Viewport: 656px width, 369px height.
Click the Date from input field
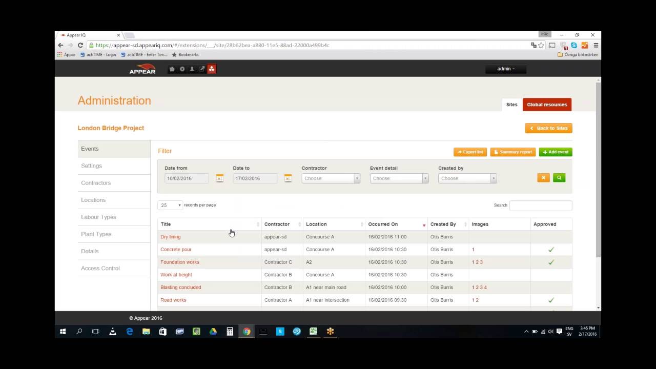[187, 178]
